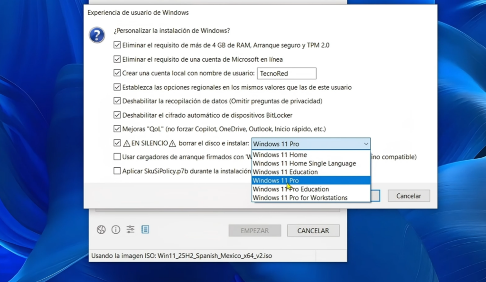Toggle remove Microsoft online account requirement
The image size is (486, 282).
(x=117, y=59)
